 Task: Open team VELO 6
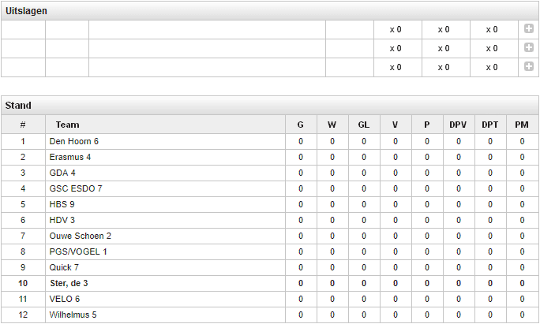tap(65, 299)
